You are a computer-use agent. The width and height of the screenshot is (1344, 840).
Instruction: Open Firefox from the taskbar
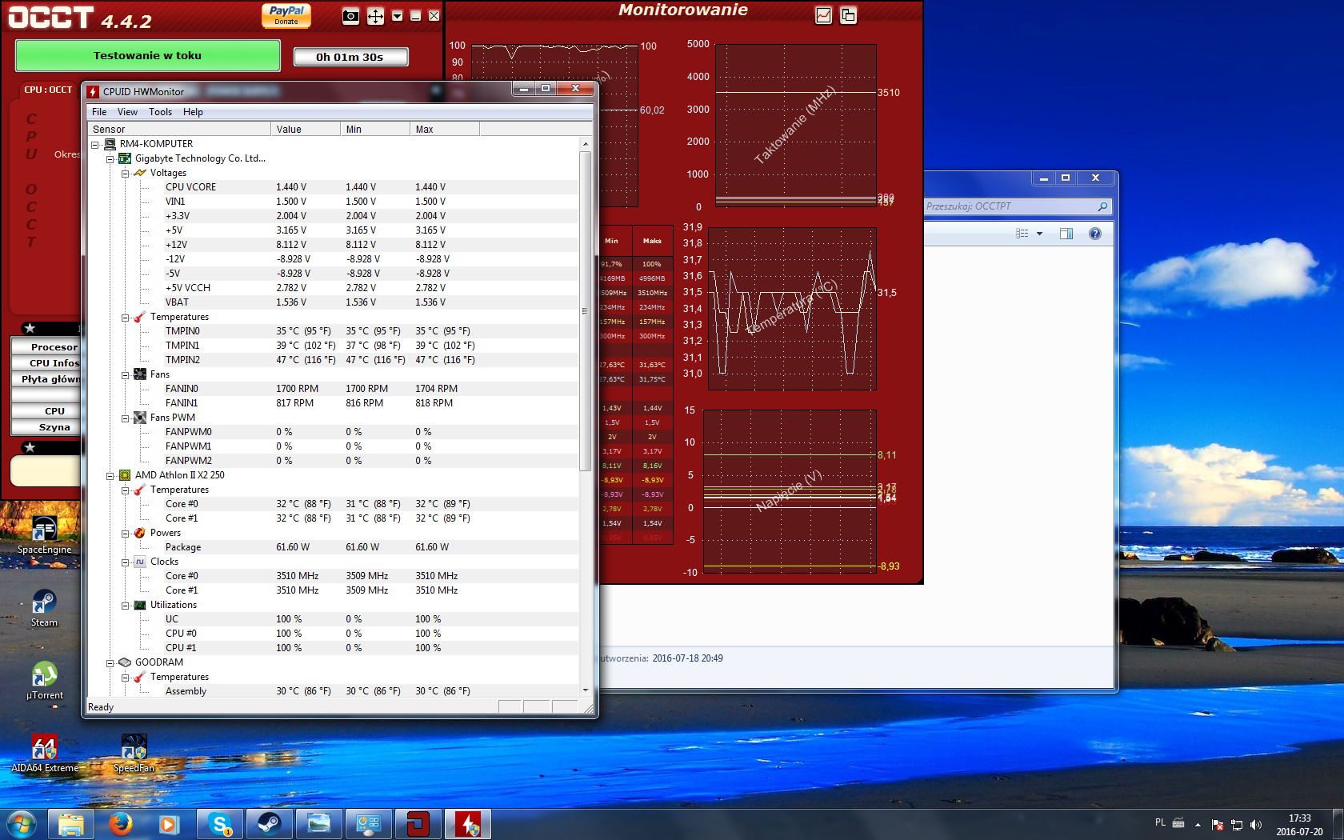click(x=120, y=824)
